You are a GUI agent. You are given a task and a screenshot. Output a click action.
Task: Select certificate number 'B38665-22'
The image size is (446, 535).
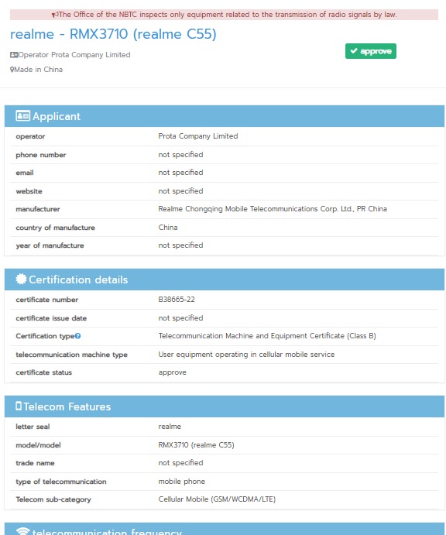[x=177, y=300]
